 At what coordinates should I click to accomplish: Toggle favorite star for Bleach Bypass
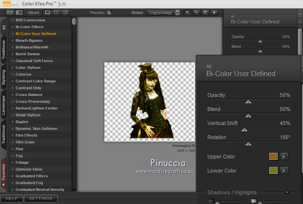12,40
